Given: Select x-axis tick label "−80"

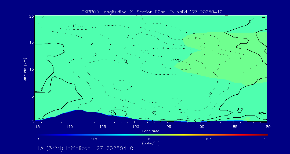Looking at the screenshot, I should point(267,127).
